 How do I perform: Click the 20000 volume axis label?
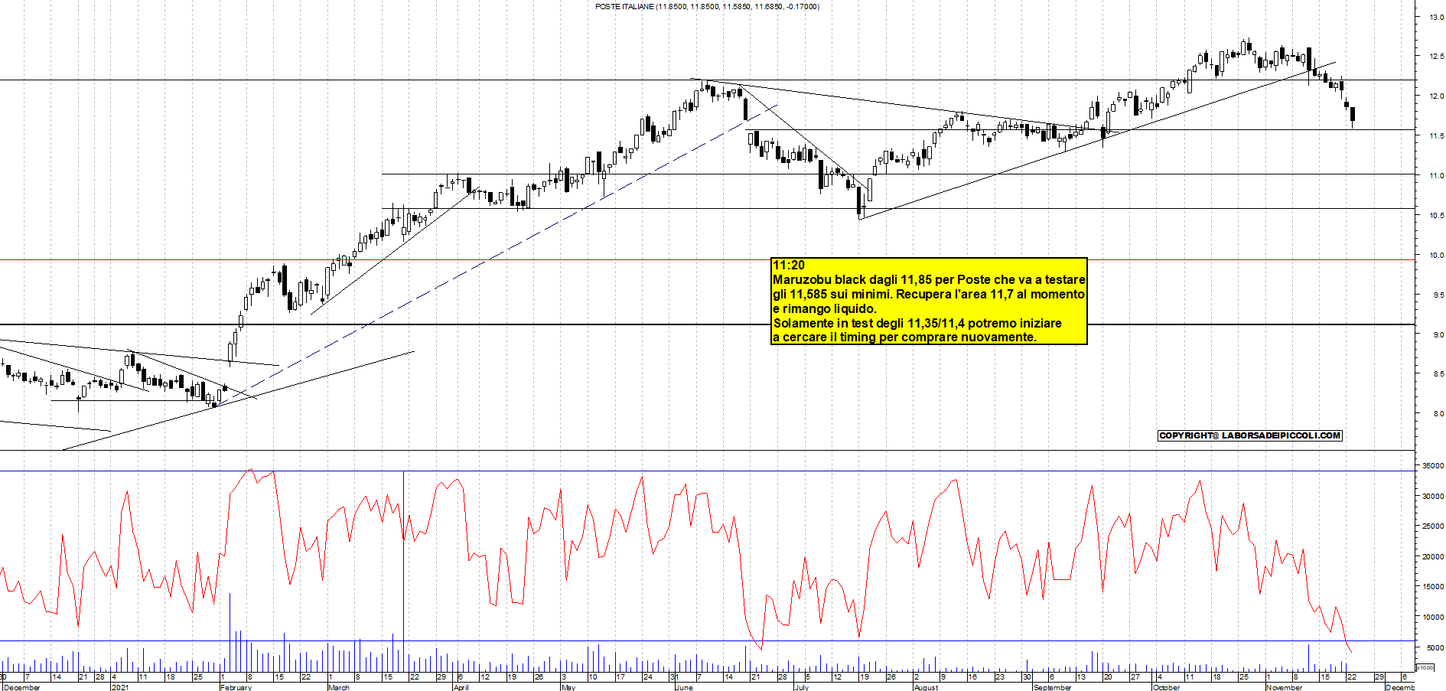tap(1433, 557)
